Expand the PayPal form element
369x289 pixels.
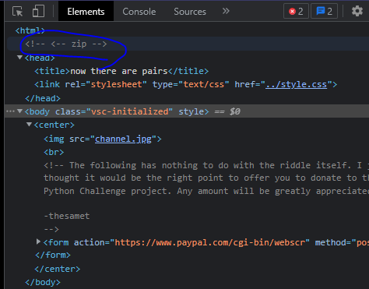tap(38, 241)
